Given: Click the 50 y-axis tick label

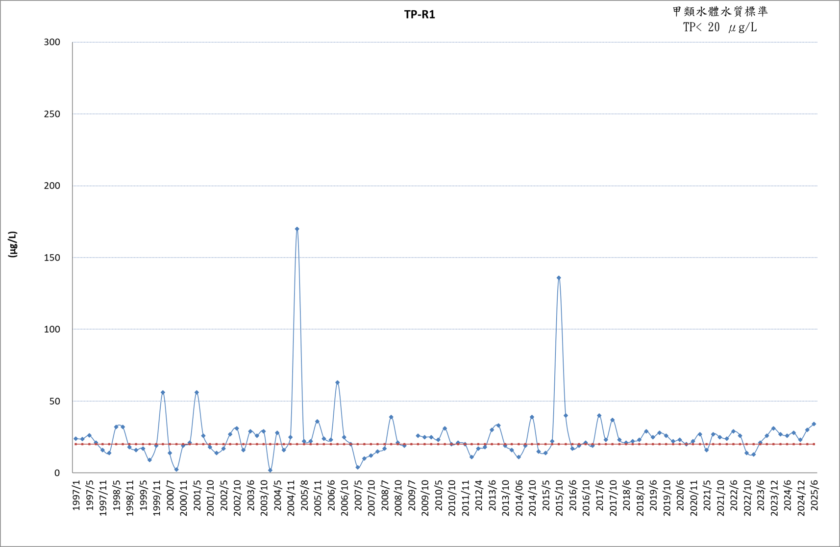Looking at the screenshot, I should coord(54,401).
